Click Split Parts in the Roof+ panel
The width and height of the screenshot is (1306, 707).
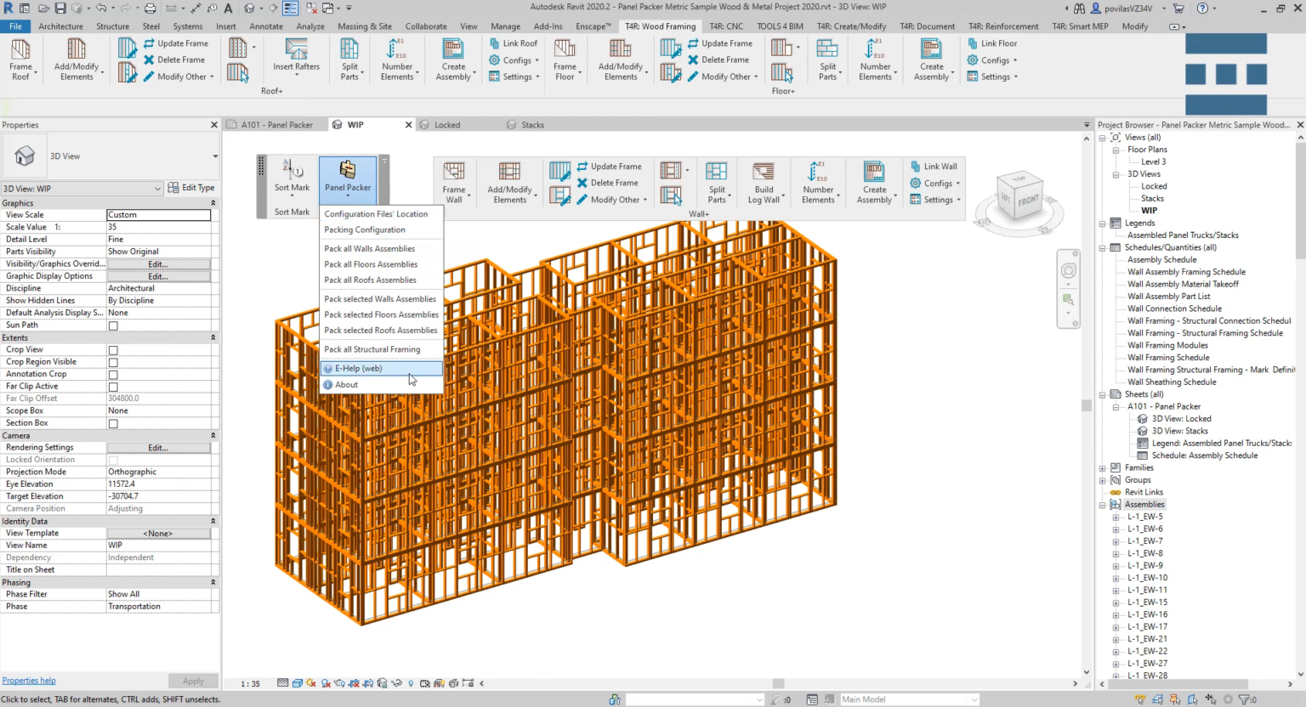[349, 59]
